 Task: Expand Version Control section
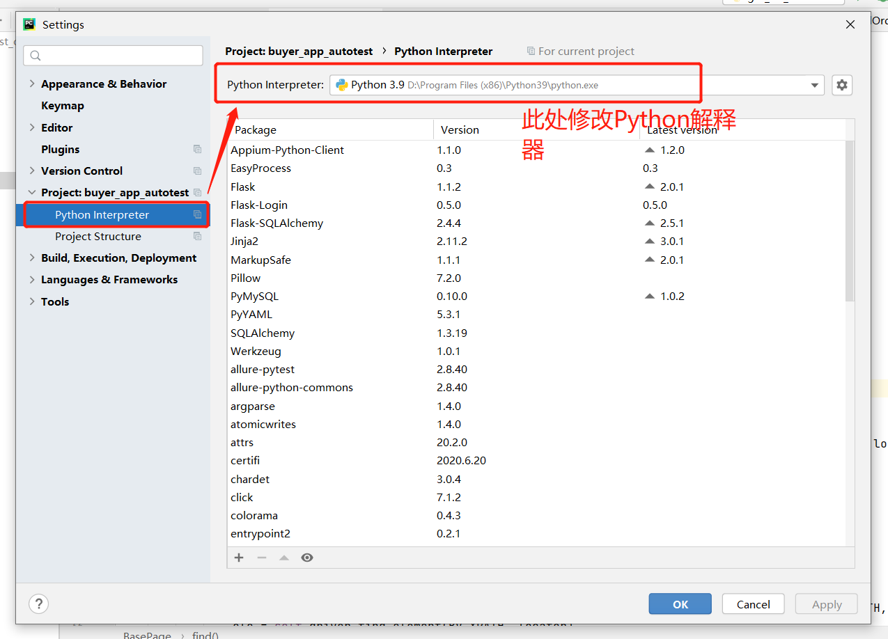32,171
